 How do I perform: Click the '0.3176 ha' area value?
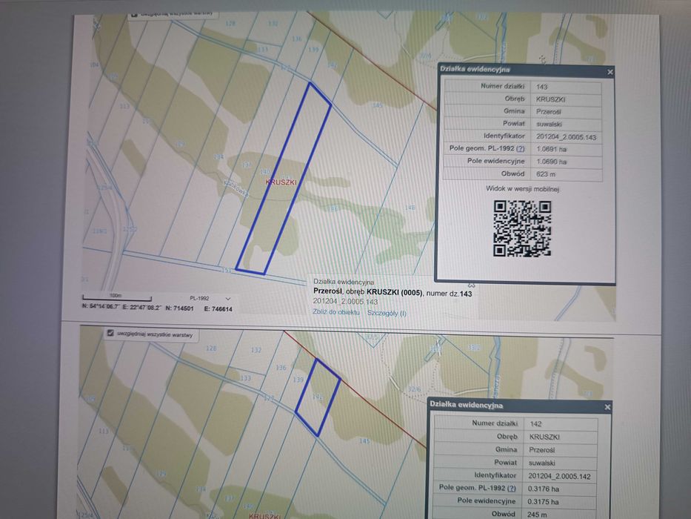pyautogui.click(x=544, y=489)
